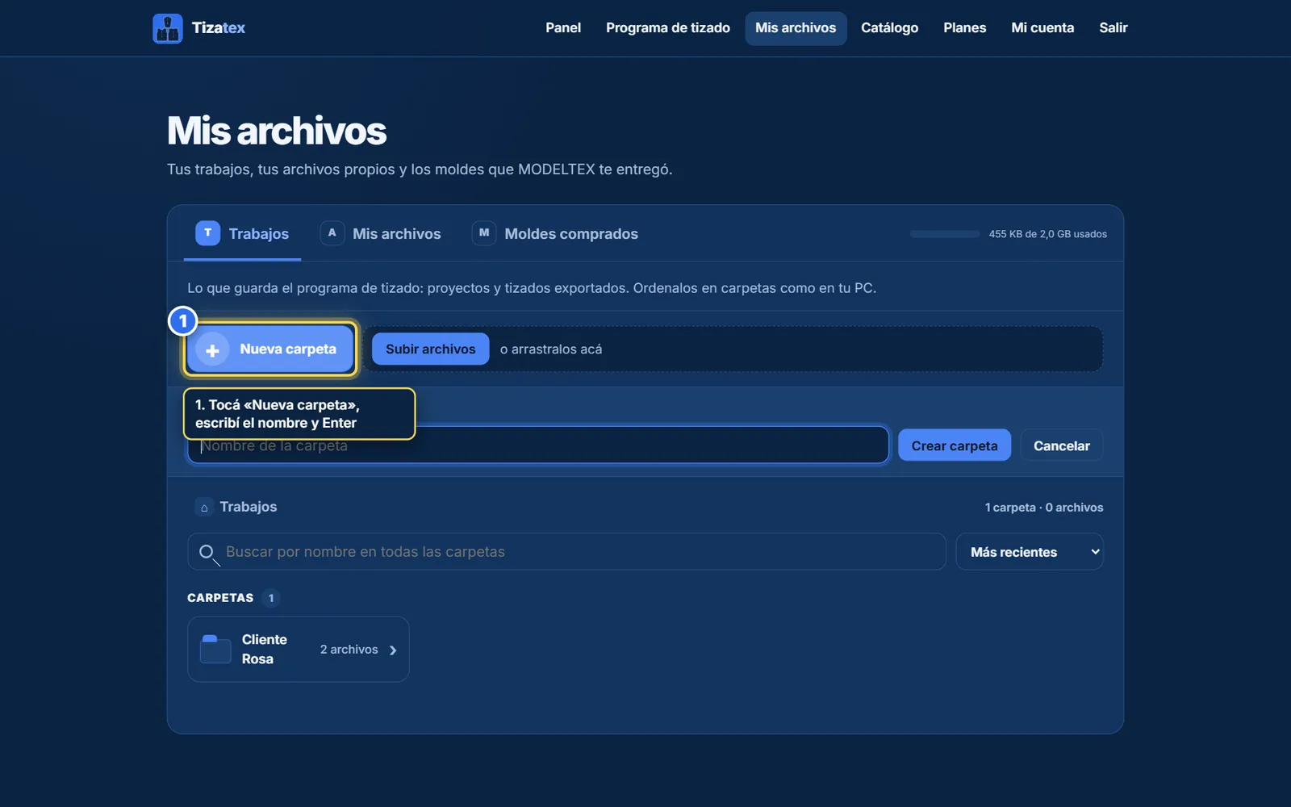Click the M badge icon of Moldes comprados
Image resolution: width=1291 pixels, height=807 pixels.
tap(484, 232)
